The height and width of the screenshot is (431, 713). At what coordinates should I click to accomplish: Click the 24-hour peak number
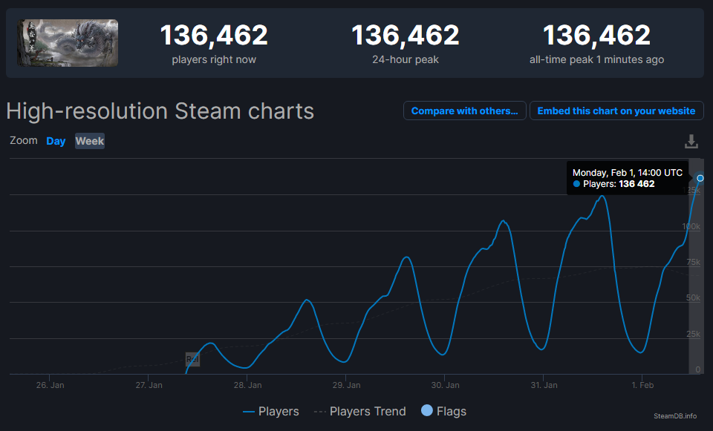(405, 34)
